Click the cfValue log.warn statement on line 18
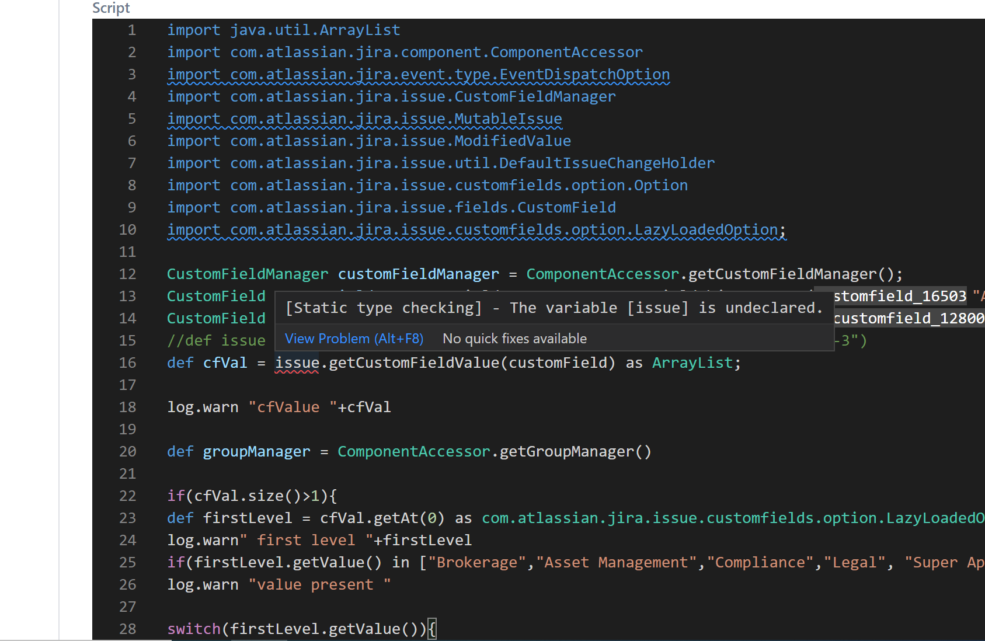The image size is (985, 641). click(279, 407)
